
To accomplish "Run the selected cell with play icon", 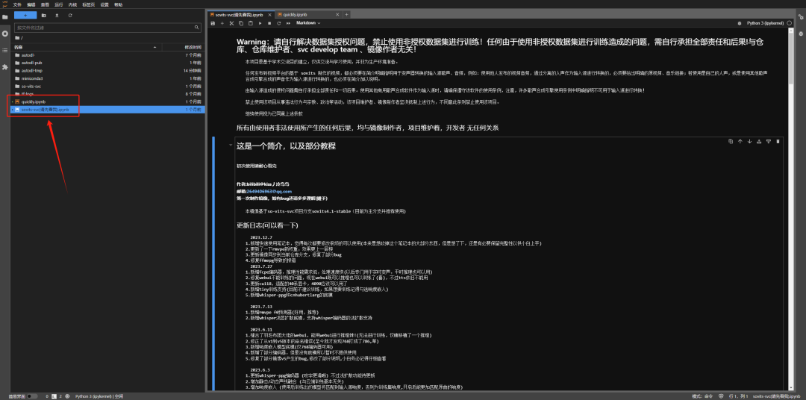I will point(260,23).
